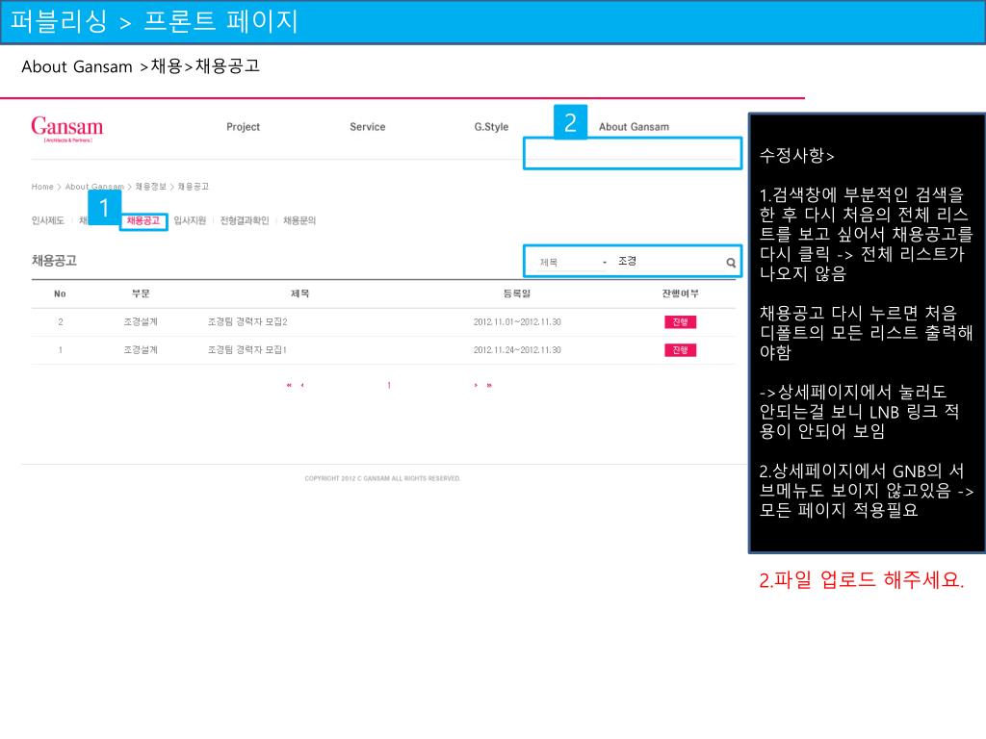Click the COPYRIGHT 2012 GANSAM footer text
The width and height of the screenshot is (986, 739).
(x=382, y=479)
